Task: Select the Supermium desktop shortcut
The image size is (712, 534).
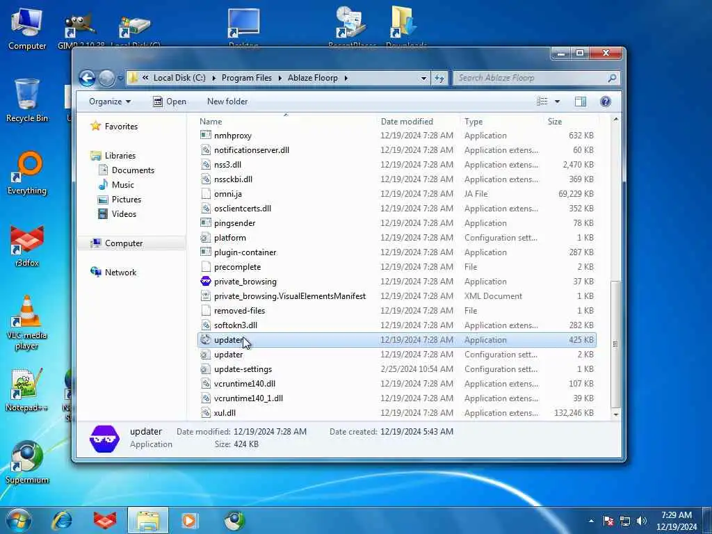Action: (x=27, y=462)
